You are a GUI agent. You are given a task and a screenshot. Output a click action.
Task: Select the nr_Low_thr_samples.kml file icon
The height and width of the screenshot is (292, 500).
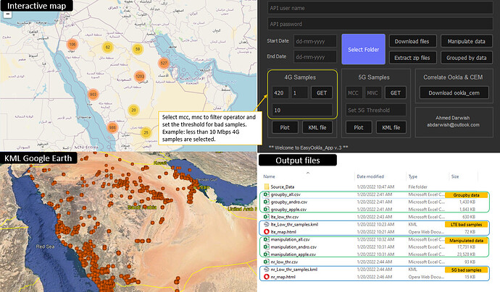pyautogui.click(x=267, y=270)
